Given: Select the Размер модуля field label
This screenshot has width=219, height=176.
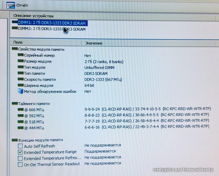Looking at the screenshot, I should click(38, 61).
